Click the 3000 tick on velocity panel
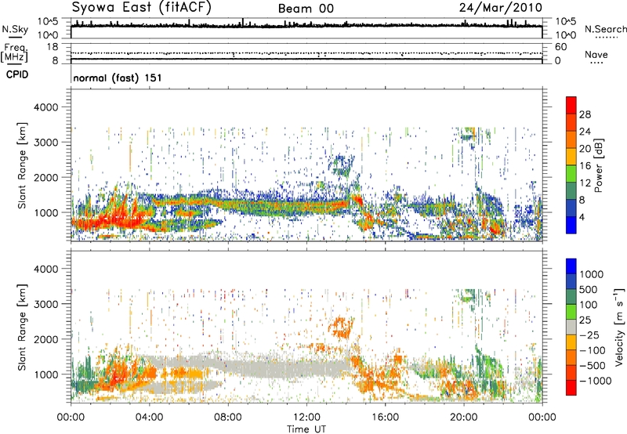 pyautogui.click(x=45, y=304)
